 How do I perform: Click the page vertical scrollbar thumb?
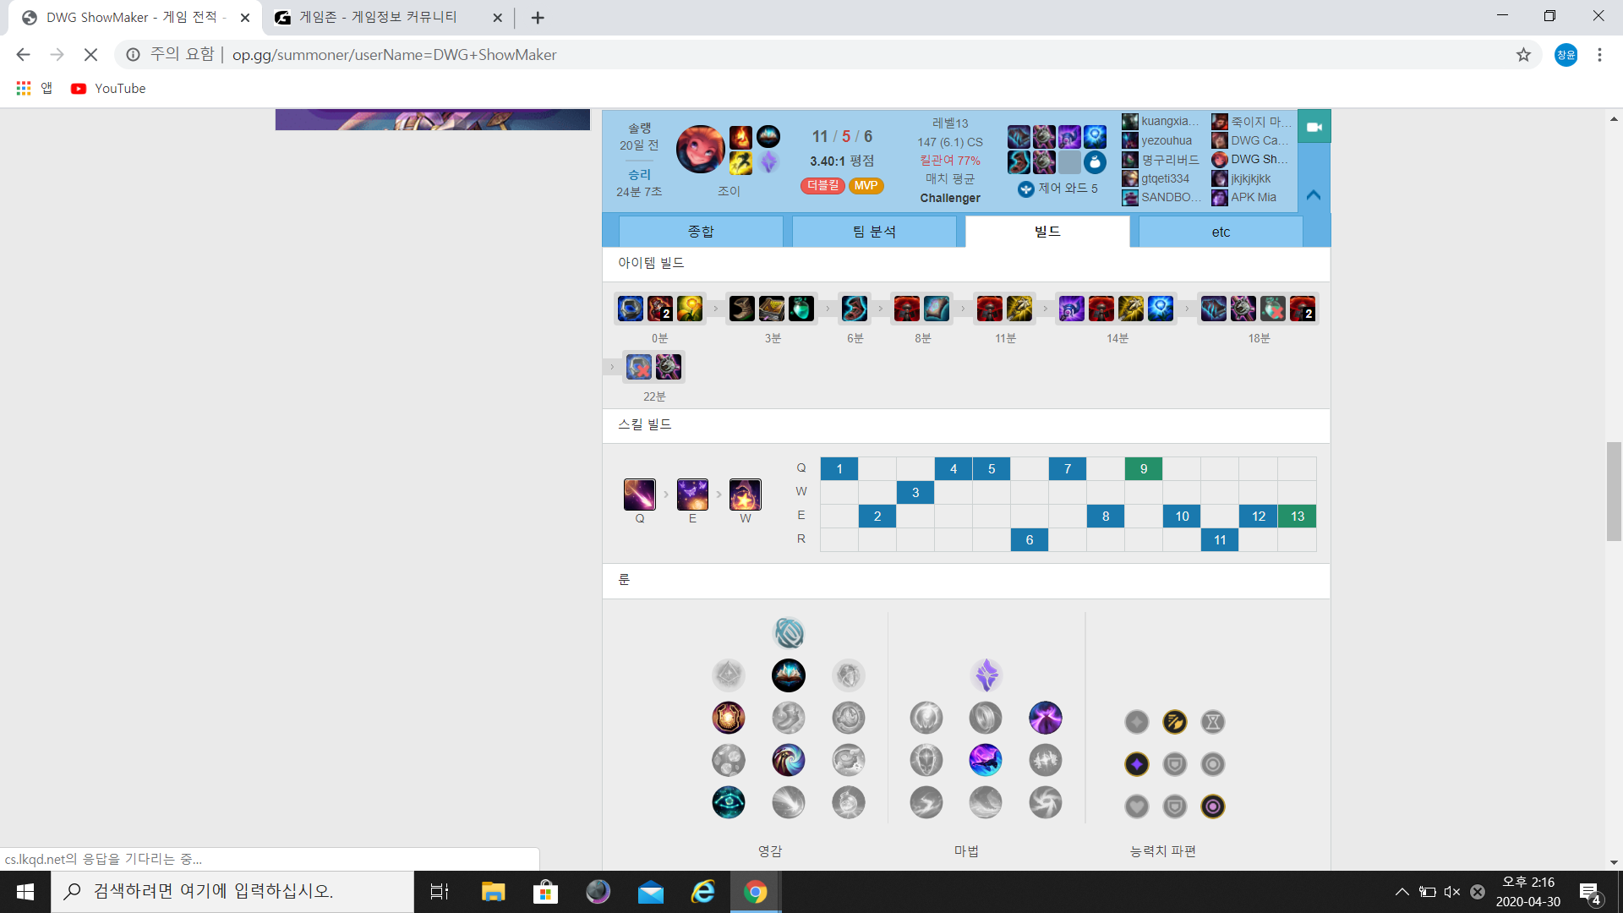(1614, 490)
